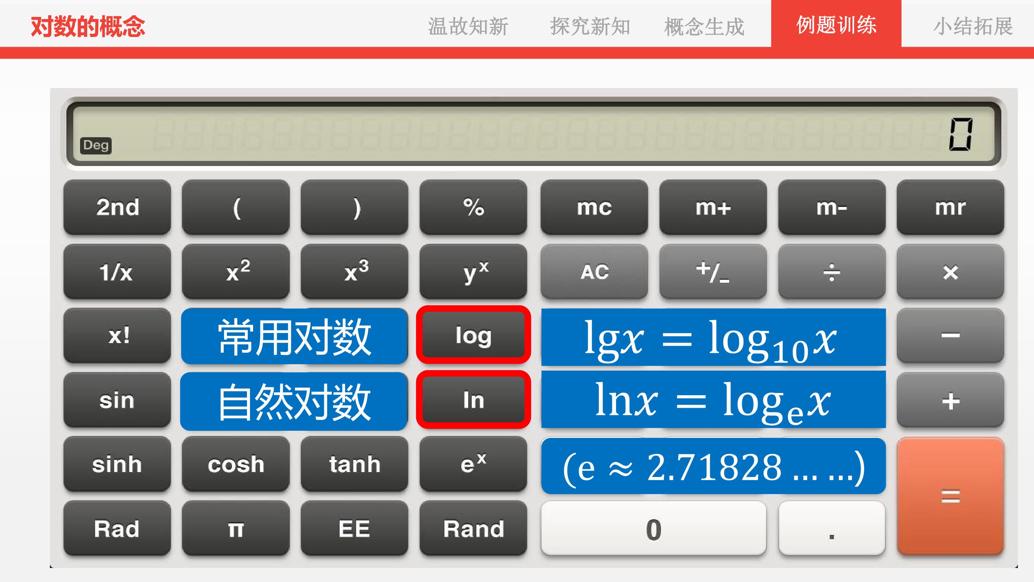Click the sinh key
This screenshot has width=1034, height=582.
click(117, 464)
